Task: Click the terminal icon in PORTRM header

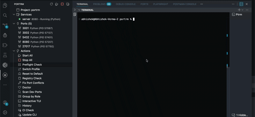Action: point(68,4)
